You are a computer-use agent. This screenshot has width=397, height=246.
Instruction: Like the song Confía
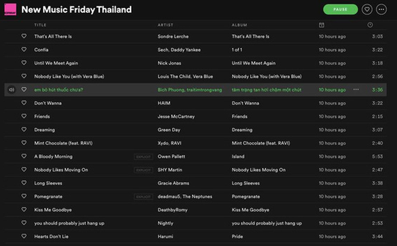click(24, 49)
